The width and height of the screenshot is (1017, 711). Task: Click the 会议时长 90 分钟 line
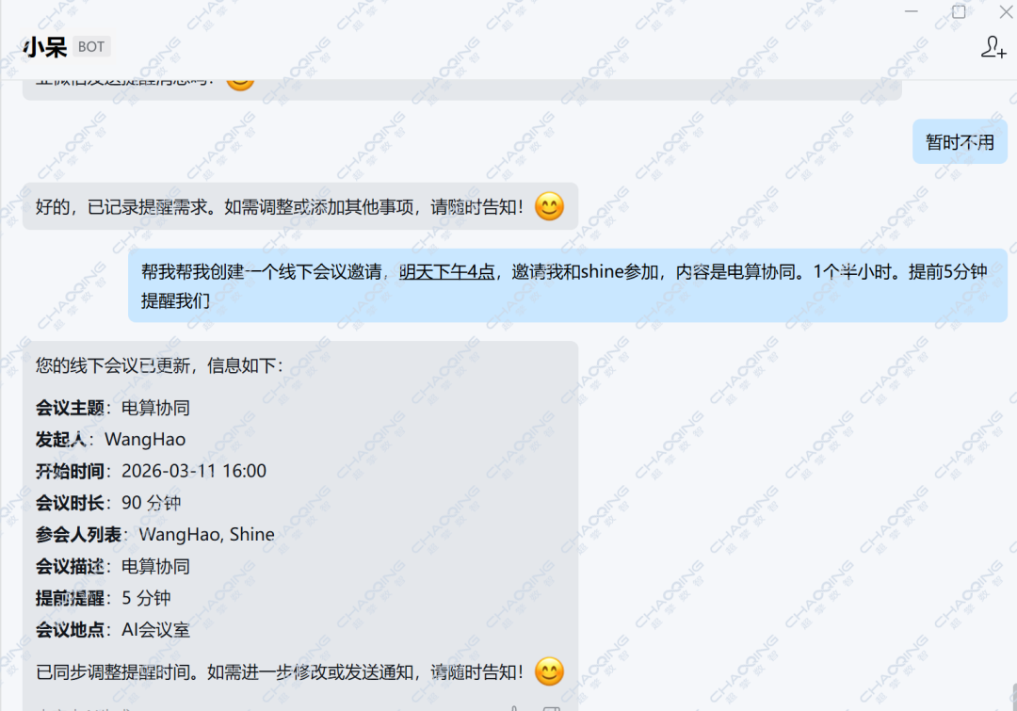point(108,503)
